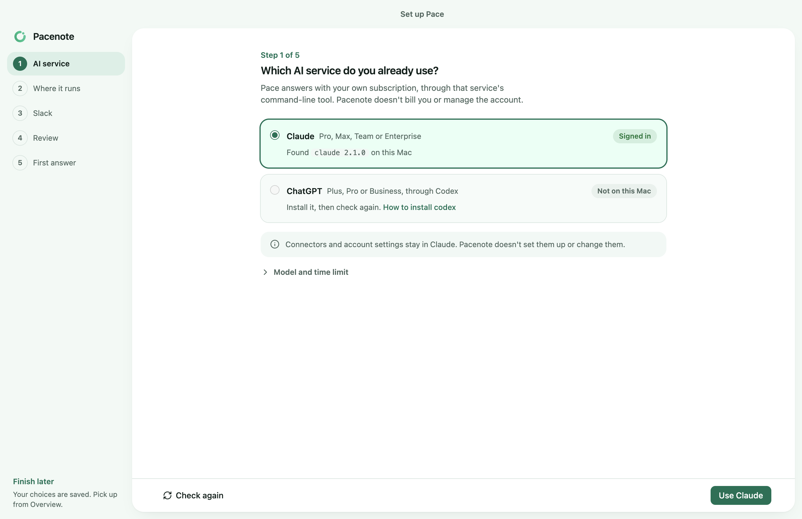Screen dimensions: 802x519
Task: Click the Your choices are saved text
Action: (x=65, y=499)
